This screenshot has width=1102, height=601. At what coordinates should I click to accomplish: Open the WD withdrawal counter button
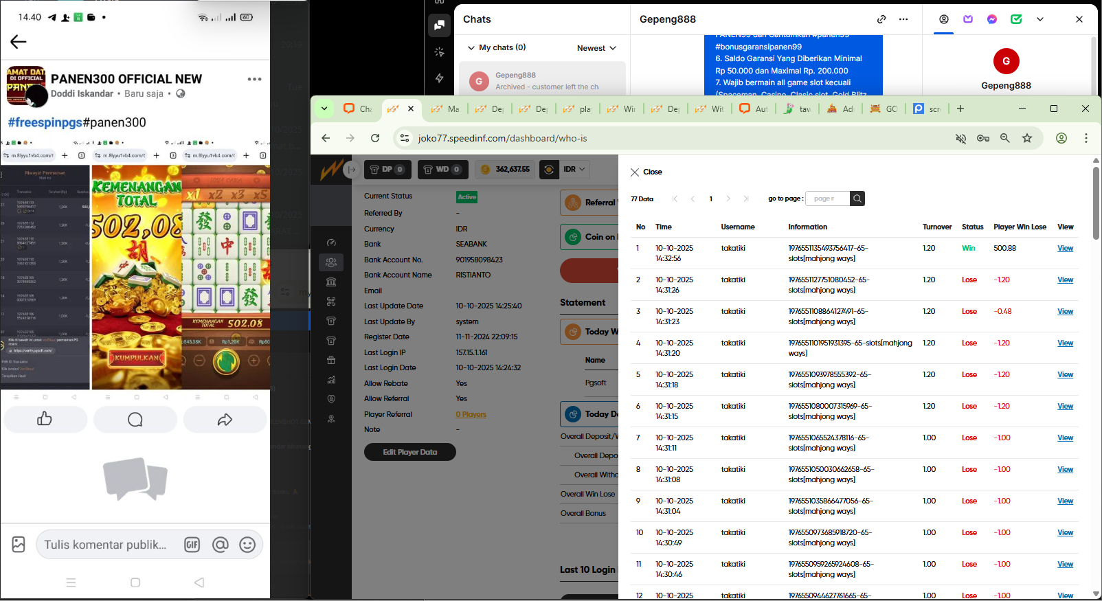(x=442, y=169)
